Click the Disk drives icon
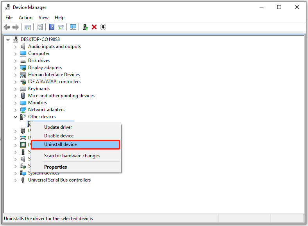This screenshot has width=308, height=226. point(23,61)
